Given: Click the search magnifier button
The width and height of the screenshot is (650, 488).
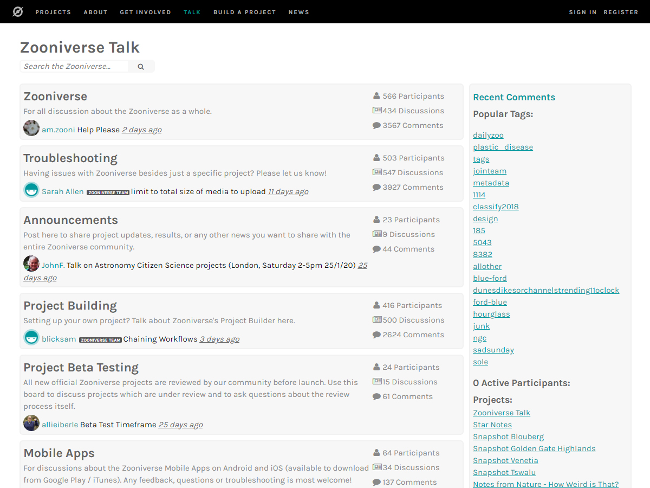Looking at the screenshot, I should tap(141, 66).
